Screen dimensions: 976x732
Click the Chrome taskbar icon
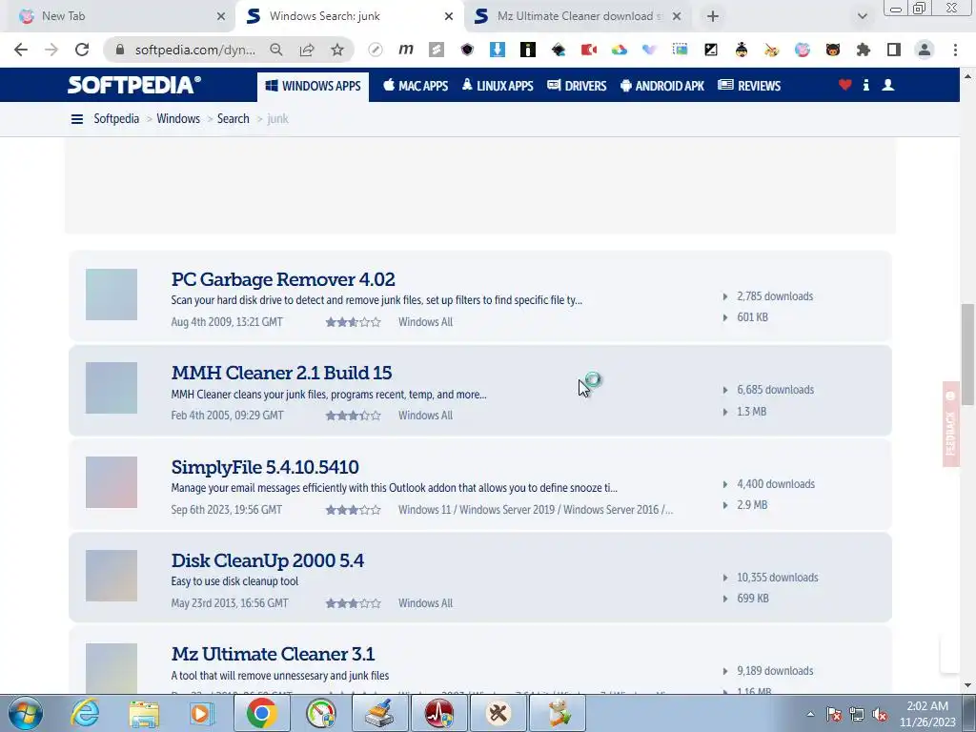tap(261, 713)
